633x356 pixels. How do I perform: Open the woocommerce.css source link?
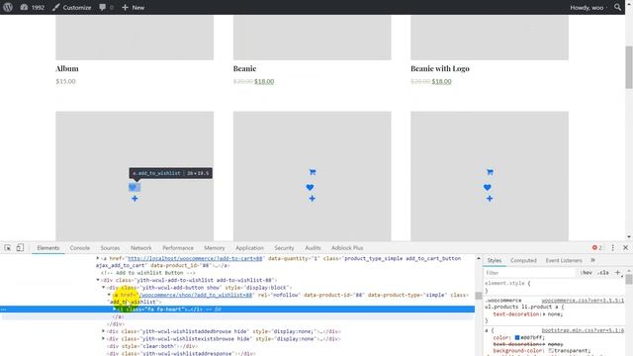pyautogui.click(x=583, y=301)
